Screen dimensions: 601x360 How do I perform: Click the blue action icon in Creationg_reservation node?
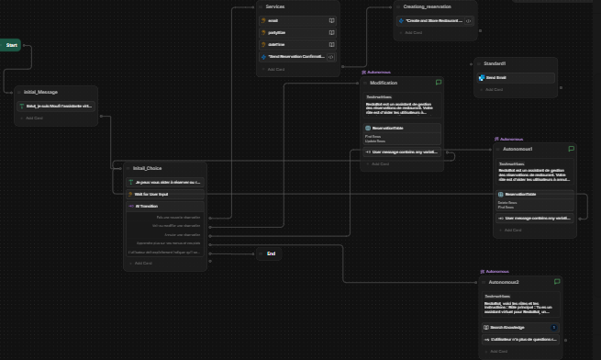[401, 21]
